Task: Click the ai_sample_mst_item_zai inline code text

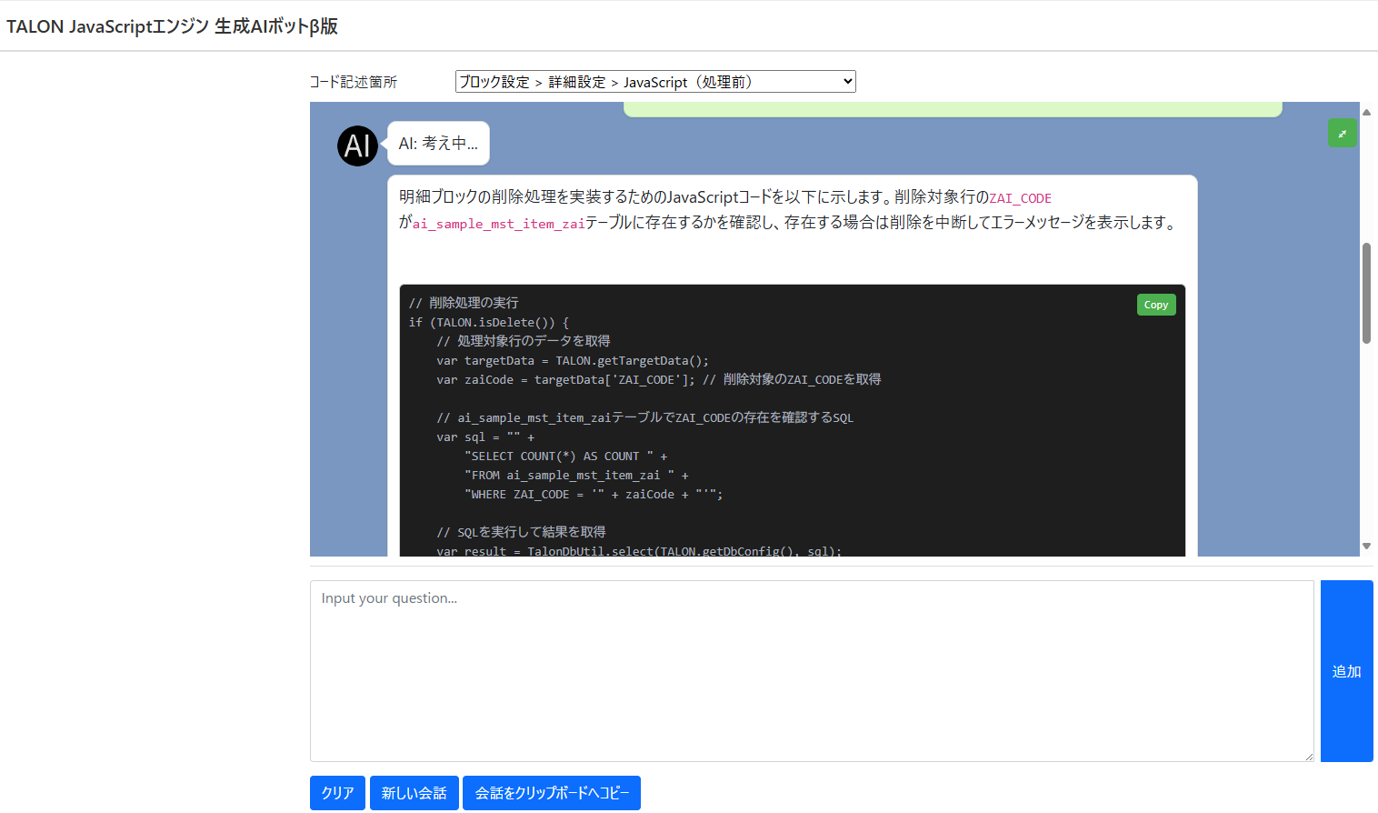Action: point(499,224)
